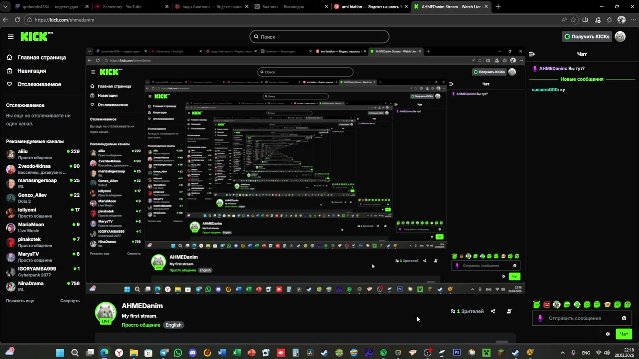
Task: Open recommended channel mariasingersoap
Action: point(43,183)
